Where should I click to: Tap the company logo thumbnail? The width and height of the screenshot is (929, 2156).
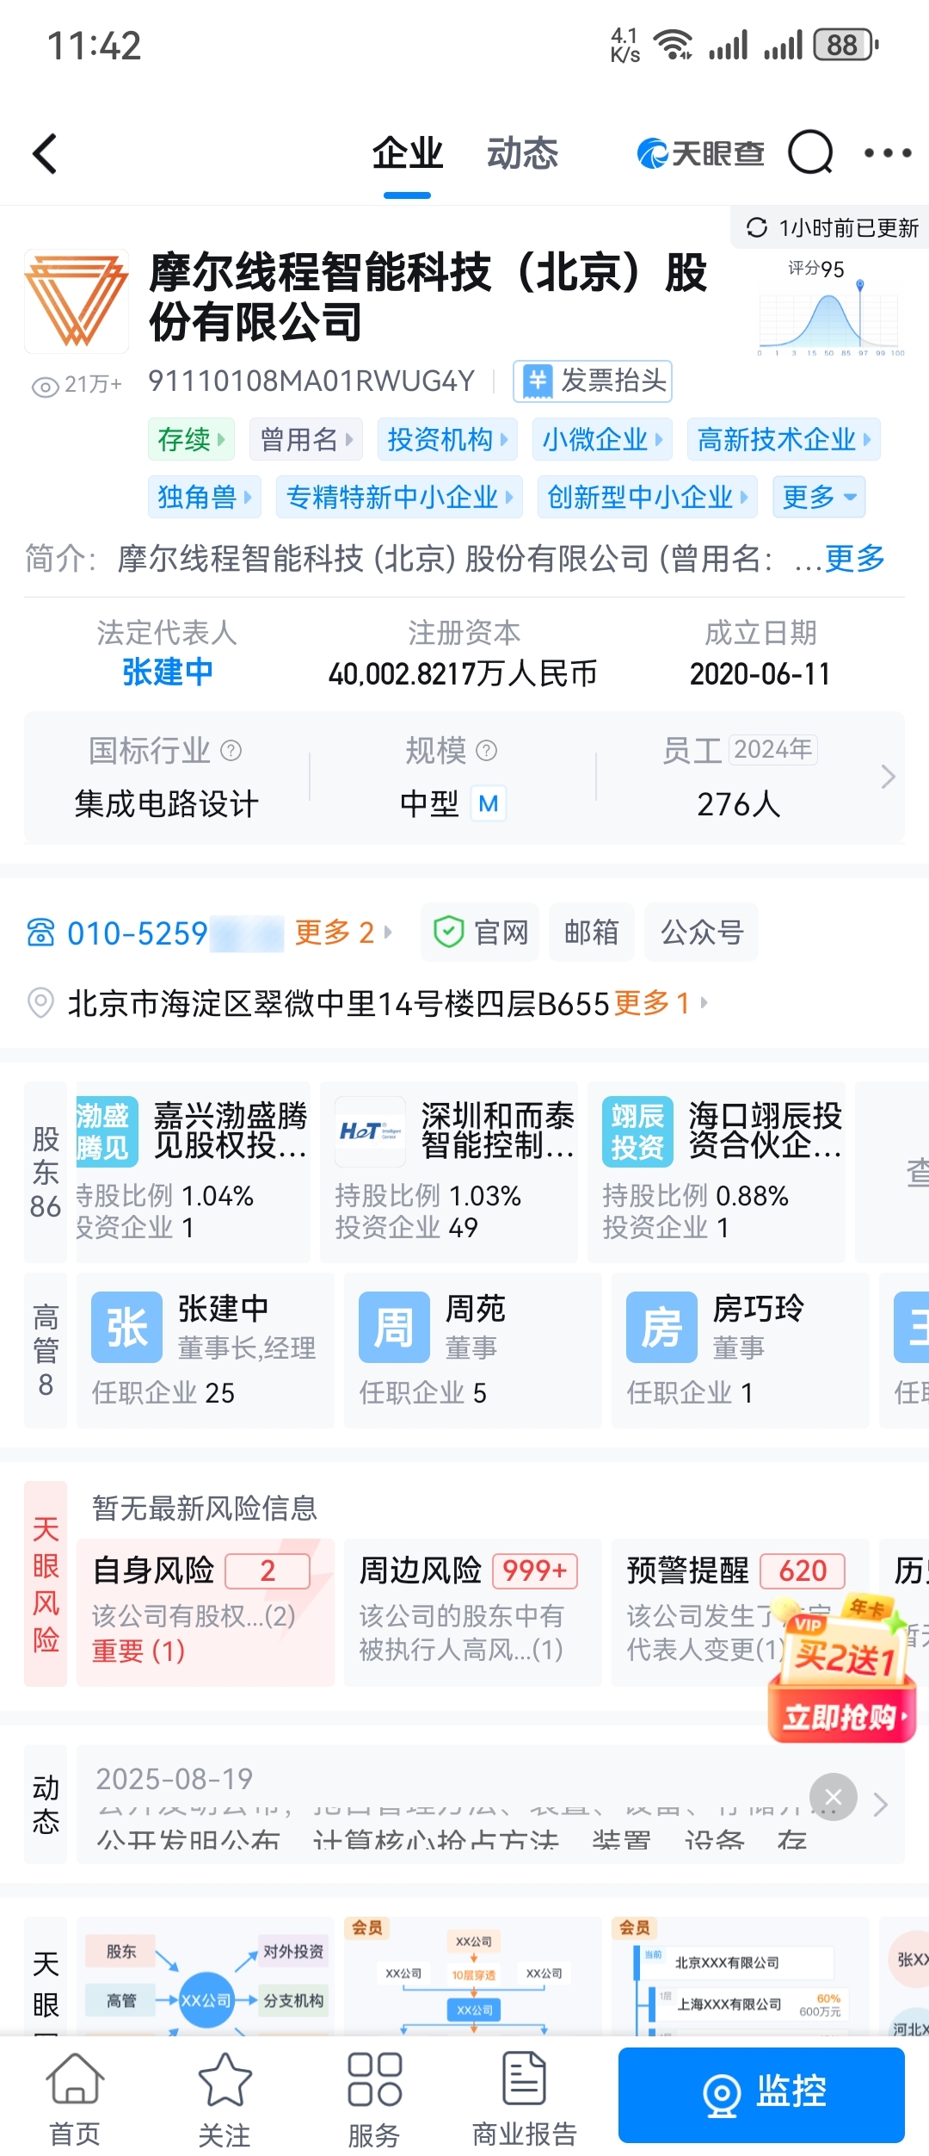click(77, 300)
